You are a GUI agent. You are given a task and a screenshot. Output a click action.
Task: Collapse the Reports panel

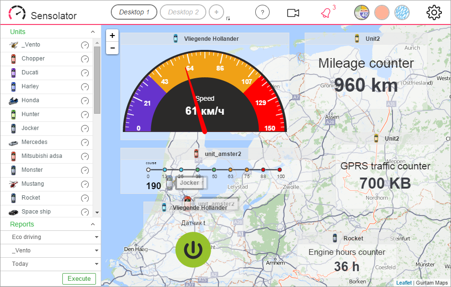tap(93, 224)
